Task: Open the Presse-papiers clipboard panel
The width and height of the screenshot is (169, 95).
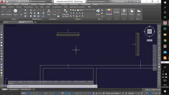Action: coord(132,12)
